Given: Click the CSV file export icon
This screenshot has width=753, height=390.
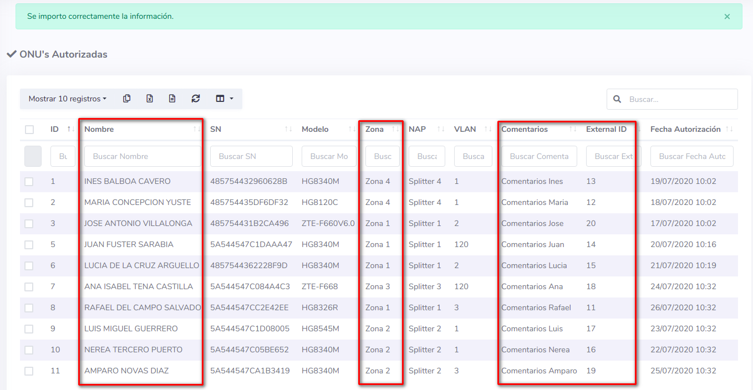Looking at the screenshot, I should click(172, 99).
